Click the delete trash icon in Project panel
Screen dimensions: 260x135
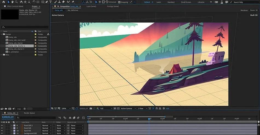tap(25, 109)
